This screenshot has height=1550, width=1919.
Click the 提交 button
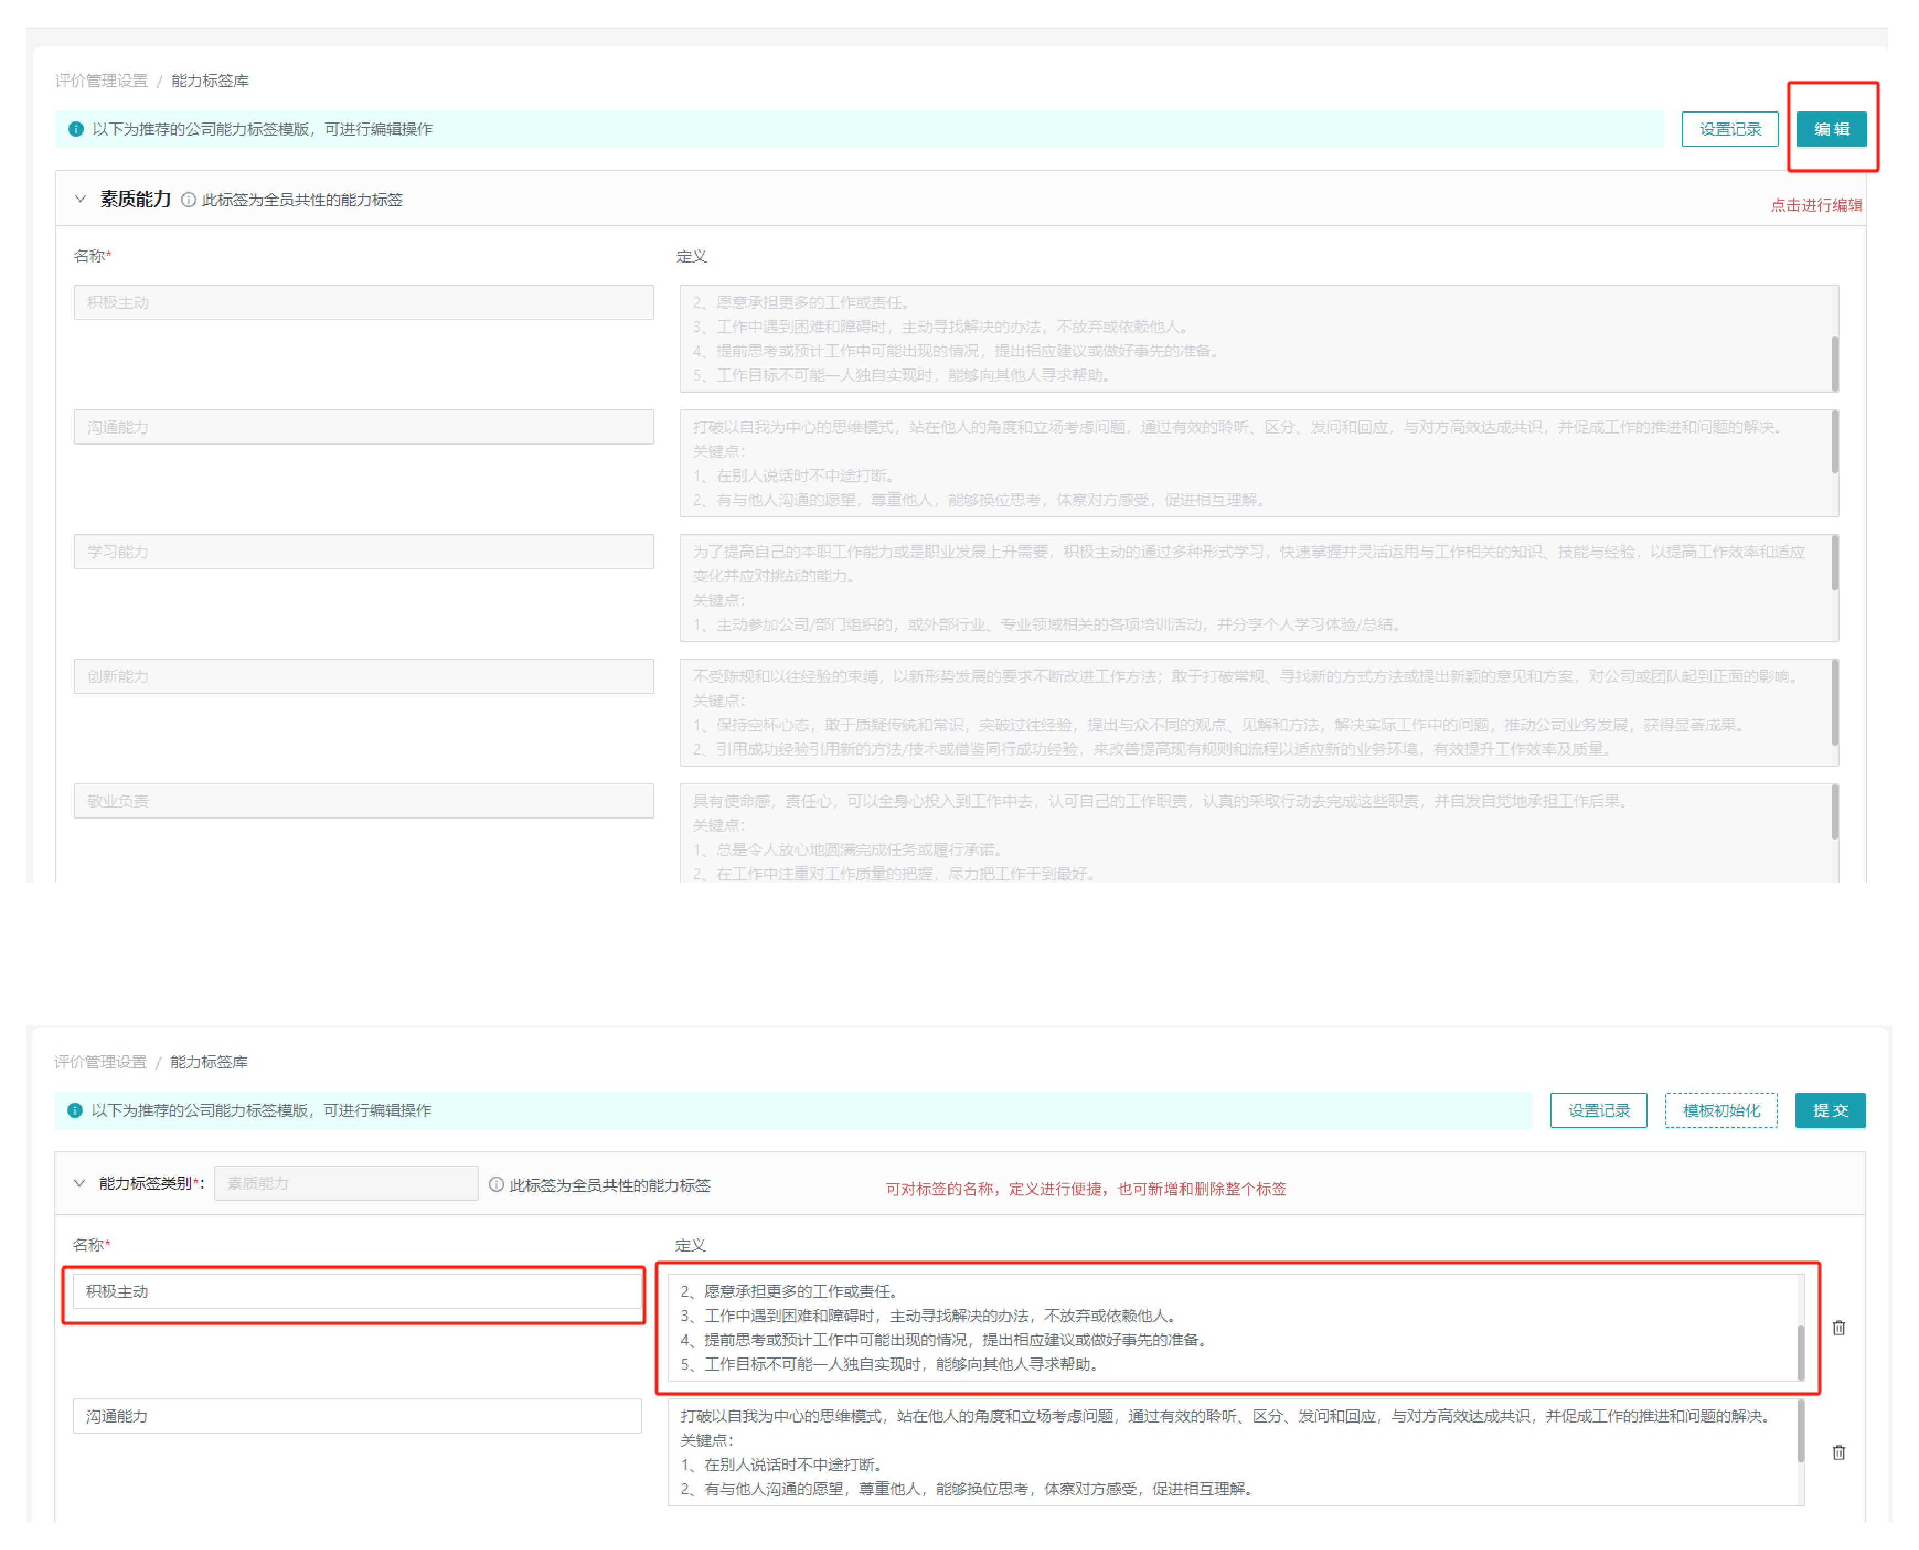pyautogui.click(x=1830, y=1110)
